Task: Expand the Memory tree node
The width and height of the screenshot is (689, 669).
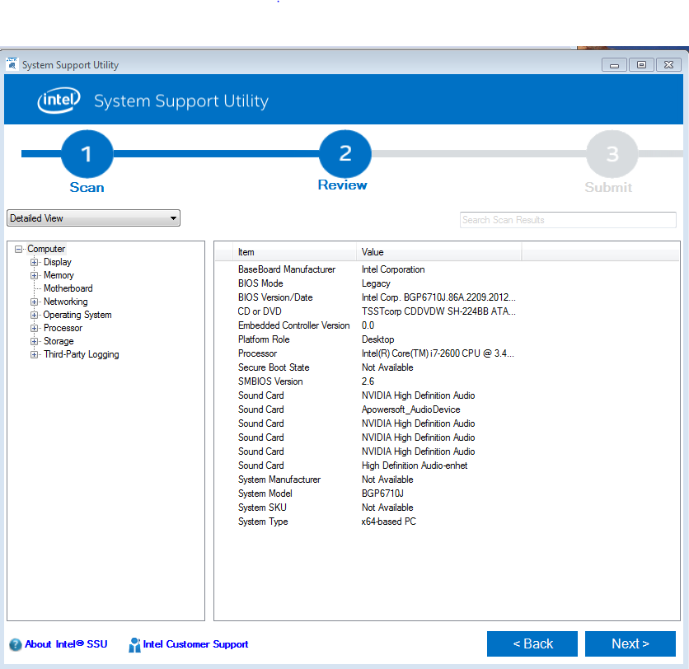Action: coord(35,275)
